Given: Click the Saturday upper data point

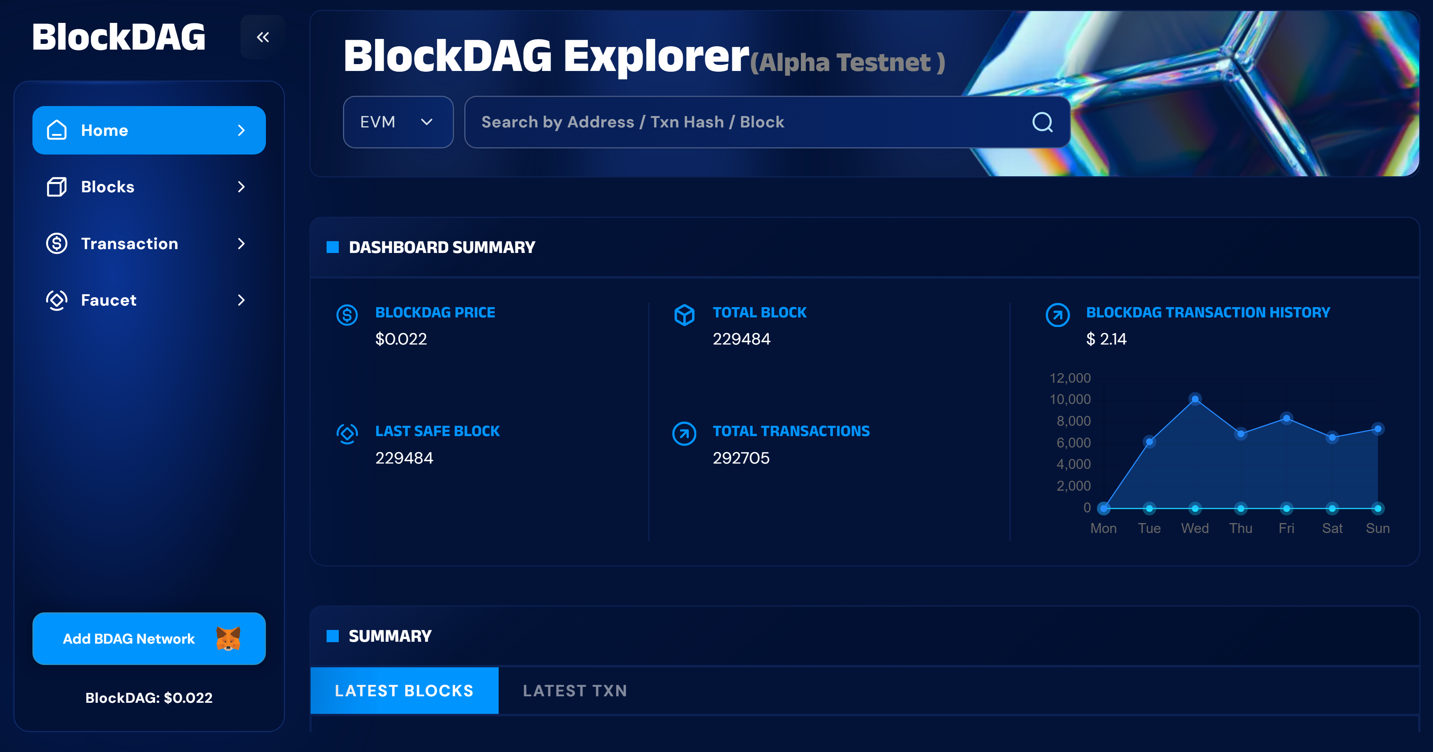Looking at the screenshot, I should click(x=1332, y=437).
